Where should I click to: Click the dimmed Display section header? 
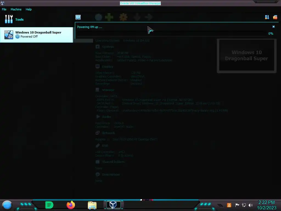tap(107, 66)
